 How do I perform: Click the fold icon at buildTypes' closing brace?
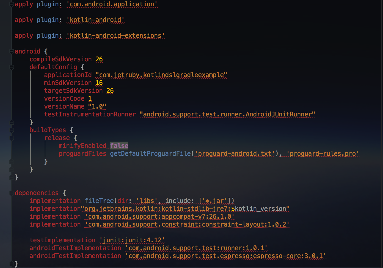tap(11, 169)
